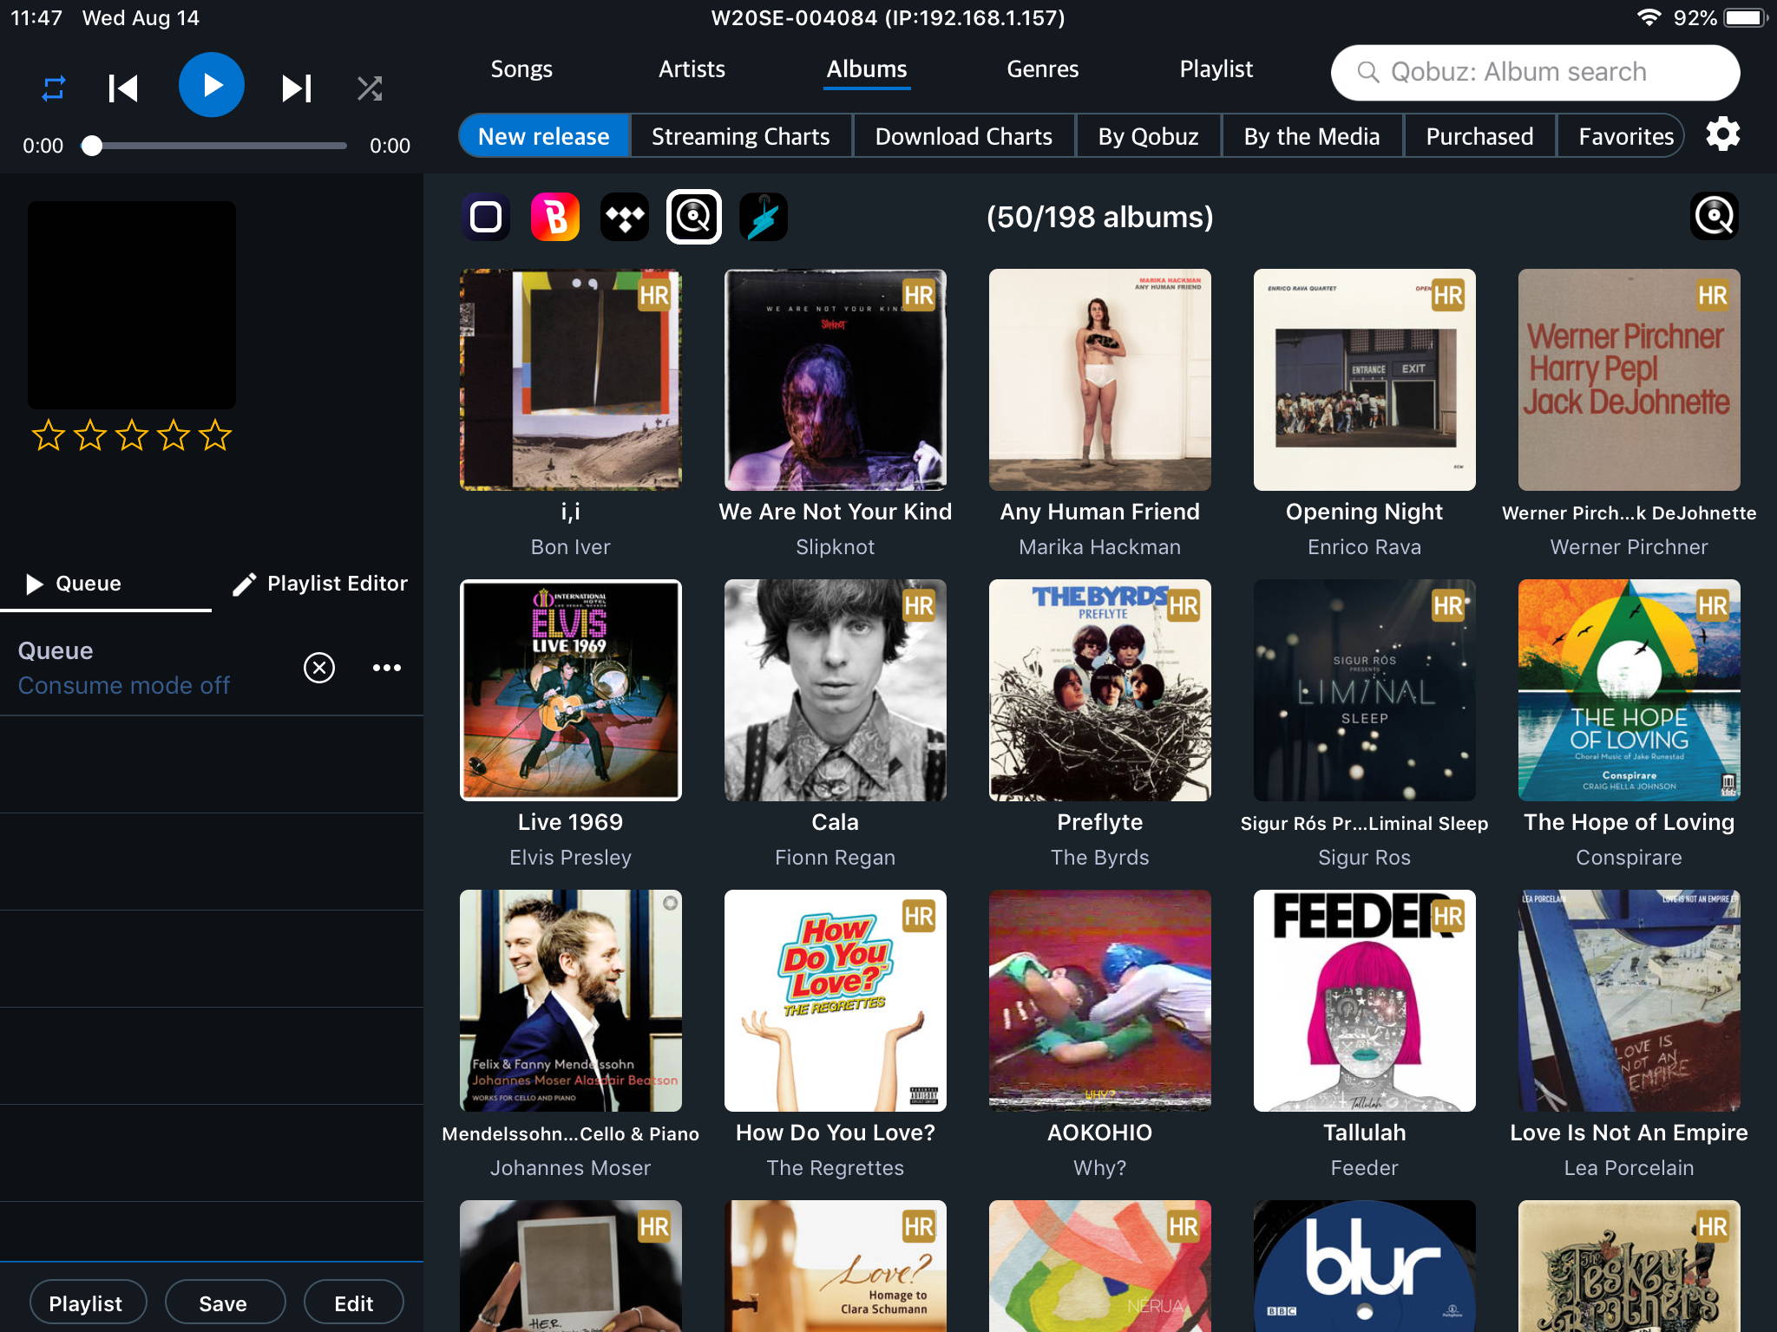Open Any Human Friend album cover
The image size is (1777, 1332).
[1100, 380]
